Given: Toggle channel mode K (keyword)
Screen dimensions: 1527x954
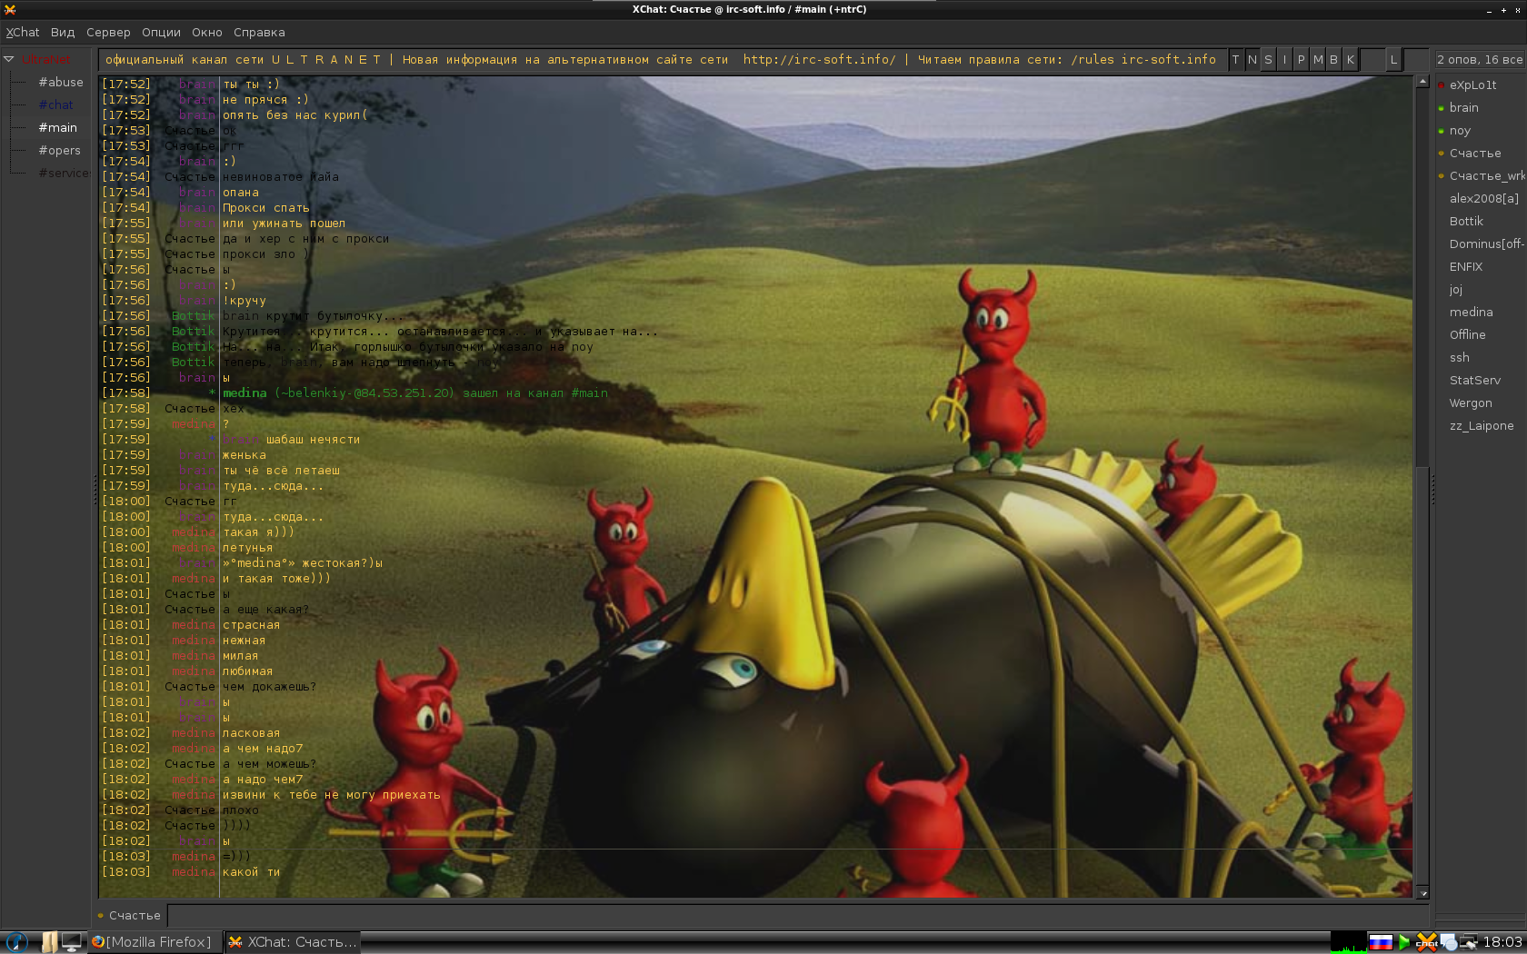Looking at the screenshot, I should pyautogui.click(x=1350, y=60).
